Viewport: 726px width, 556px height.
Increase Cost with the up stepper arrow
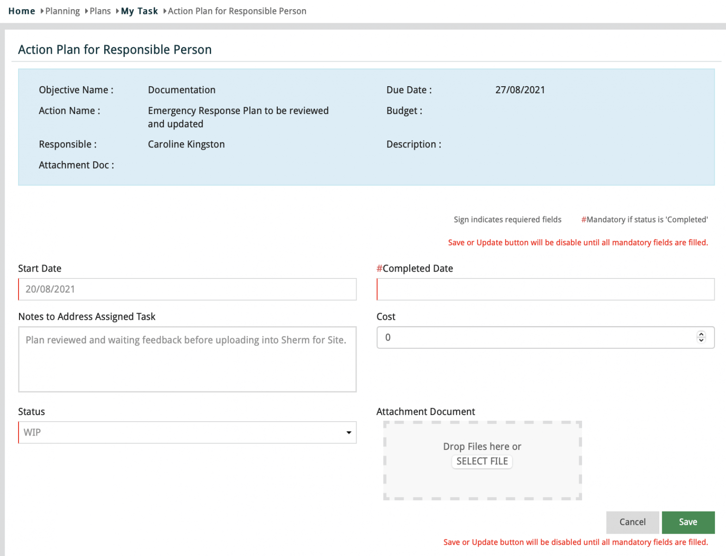(701, 334)
